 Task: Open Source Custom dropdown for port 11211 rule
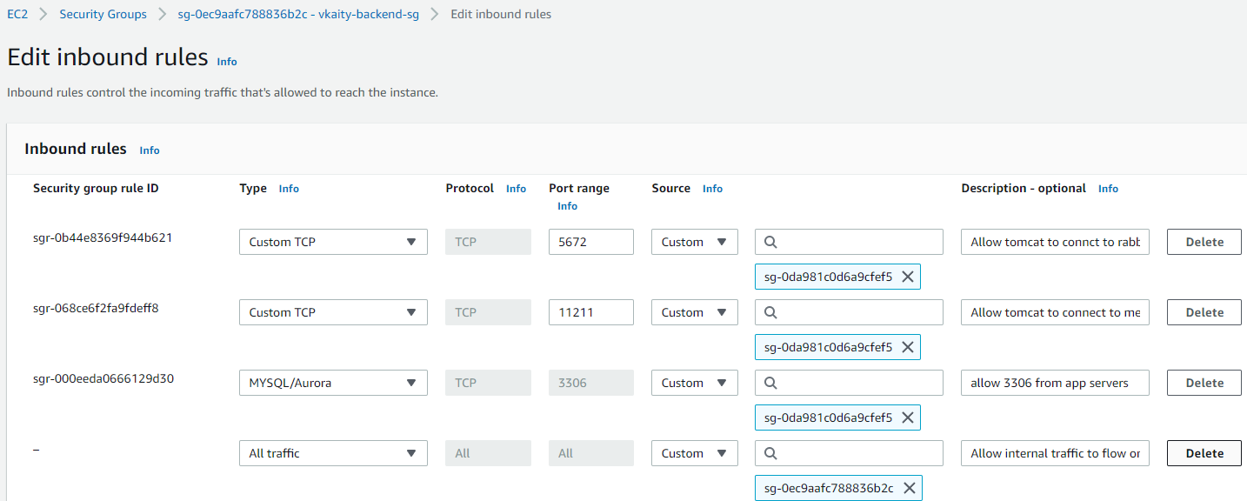pyautogui.click(x=694, y=312)
